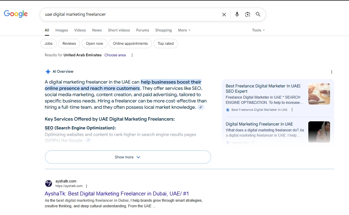Click the AI Overview label text
The height and width of the screenshot is (215, 349).
pos(63,71)
